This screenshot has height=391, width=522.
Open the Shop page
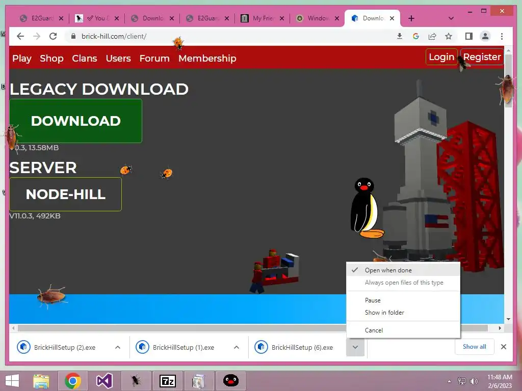point(51,58)
